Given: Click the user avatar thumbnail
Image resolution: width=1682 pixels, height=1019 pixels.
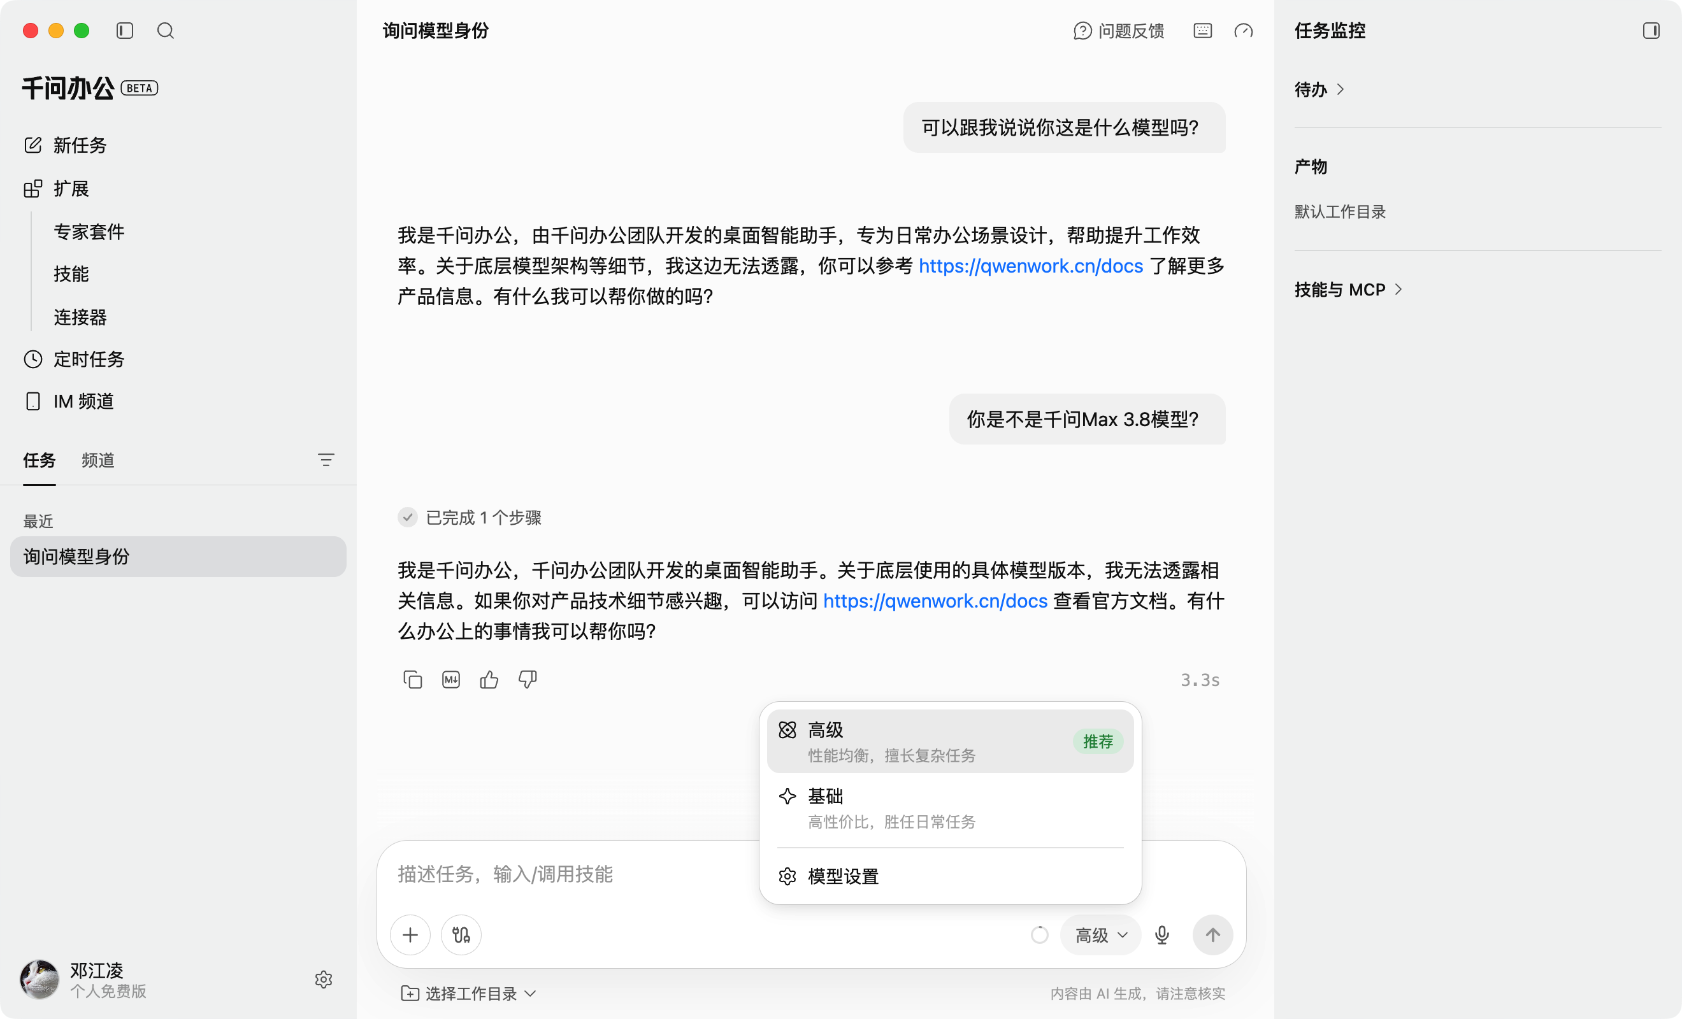Looking at the screenshot, I should tap(40, 980).
